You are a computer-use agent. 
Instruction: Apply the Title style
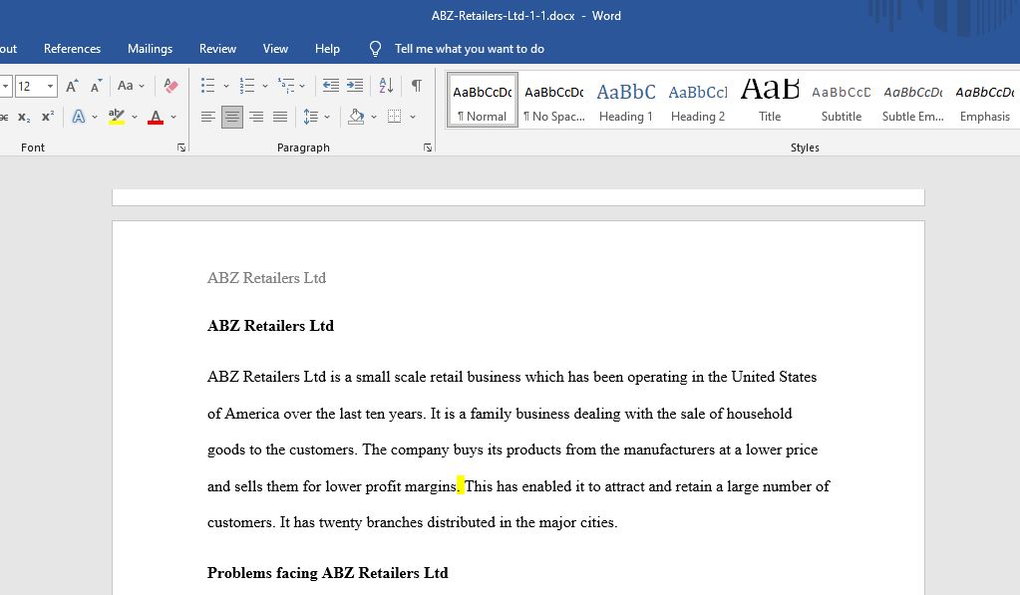tap(770, 100)
